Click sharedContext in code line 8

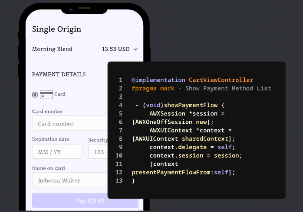pyautogui.click(x=205, y=139)
